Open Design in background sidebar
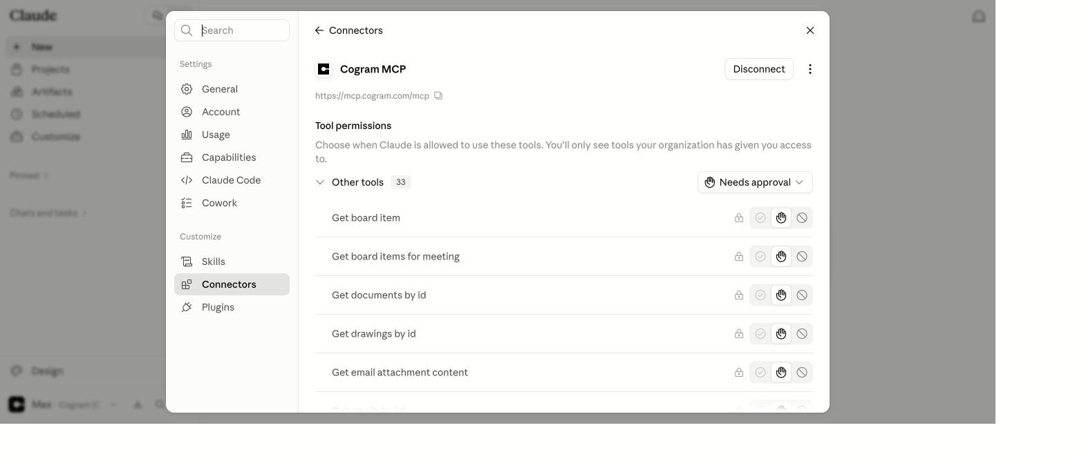The image size is (1084, 461). (47, 371)
